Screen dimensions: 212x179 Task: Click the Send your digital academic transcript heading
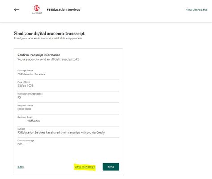[x=49, y=33]
